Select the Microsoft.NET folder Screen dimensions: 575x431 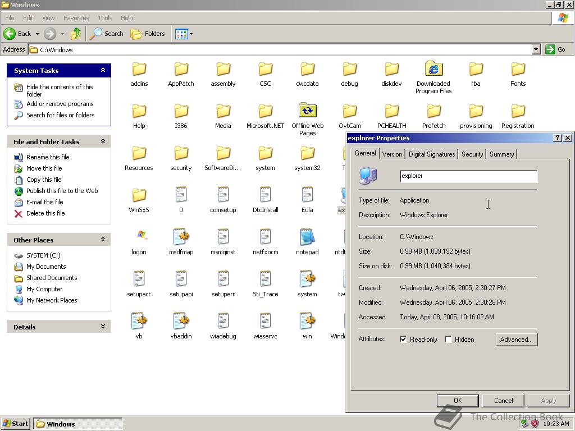(265, 117)
